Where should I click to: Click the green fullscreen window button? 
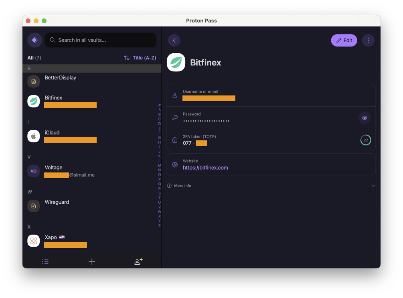(x=44, y=21)
